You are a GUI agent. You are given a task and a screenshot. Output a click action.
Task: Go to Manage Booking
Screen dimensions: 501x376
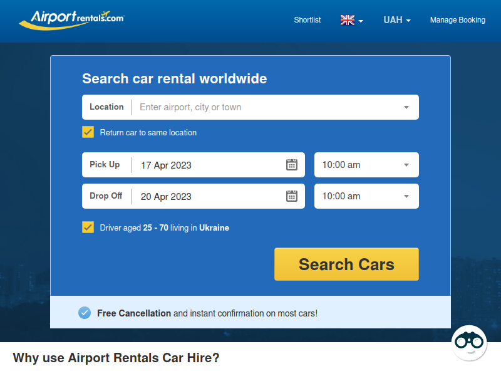point(458,20)
